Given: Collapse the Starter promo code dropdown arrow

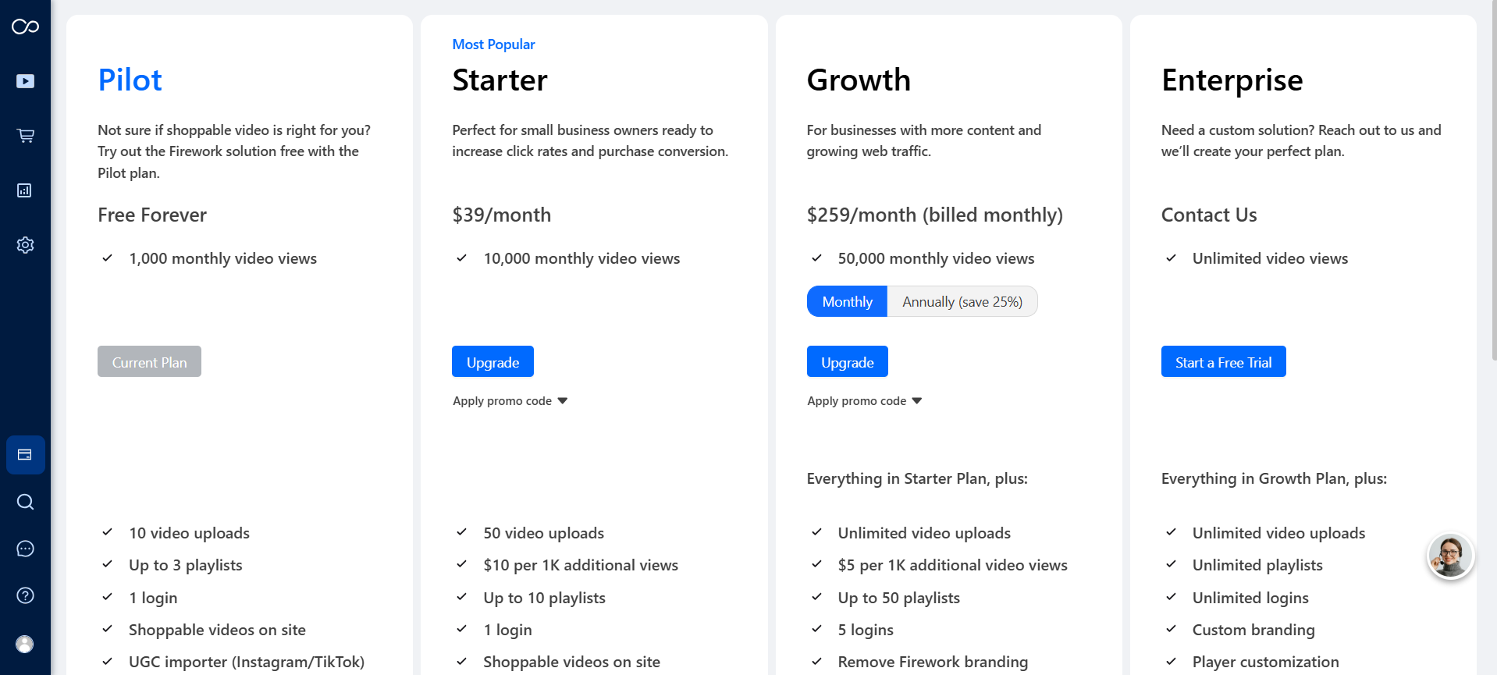Looking at the screenshot, I should 562,400.
